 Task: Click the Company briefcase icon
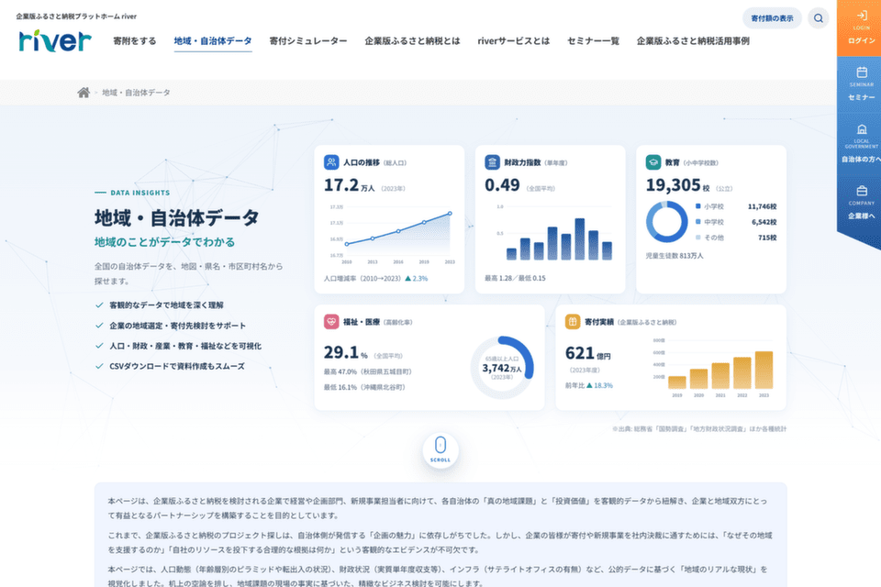click(x=862, y=191)
